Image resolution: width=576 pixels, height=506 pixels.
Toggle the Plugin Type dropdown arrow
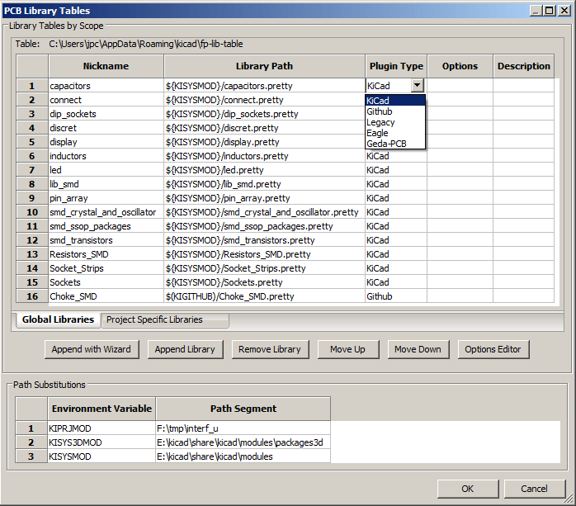coord(418,85)
